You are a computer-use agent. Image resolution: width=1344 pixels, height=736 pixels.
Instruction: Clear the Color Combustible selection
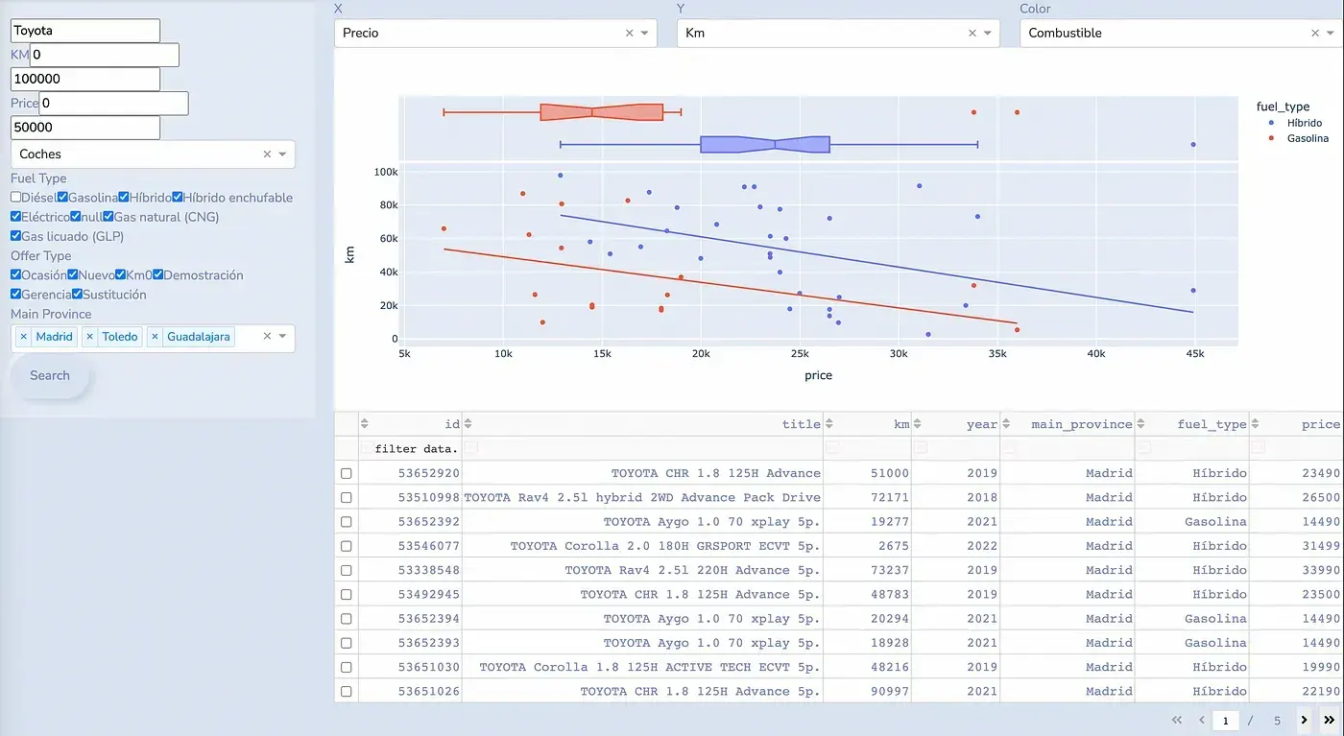(x=1315, y=33)
